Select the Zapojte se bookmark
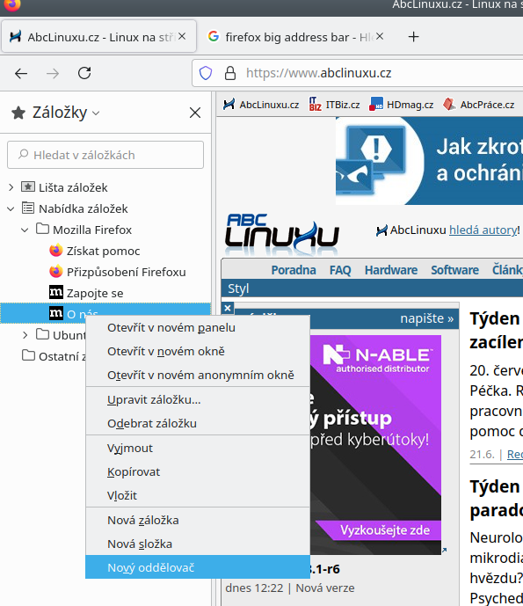This screenshot has width=523, height=606. tap(95, 293)
